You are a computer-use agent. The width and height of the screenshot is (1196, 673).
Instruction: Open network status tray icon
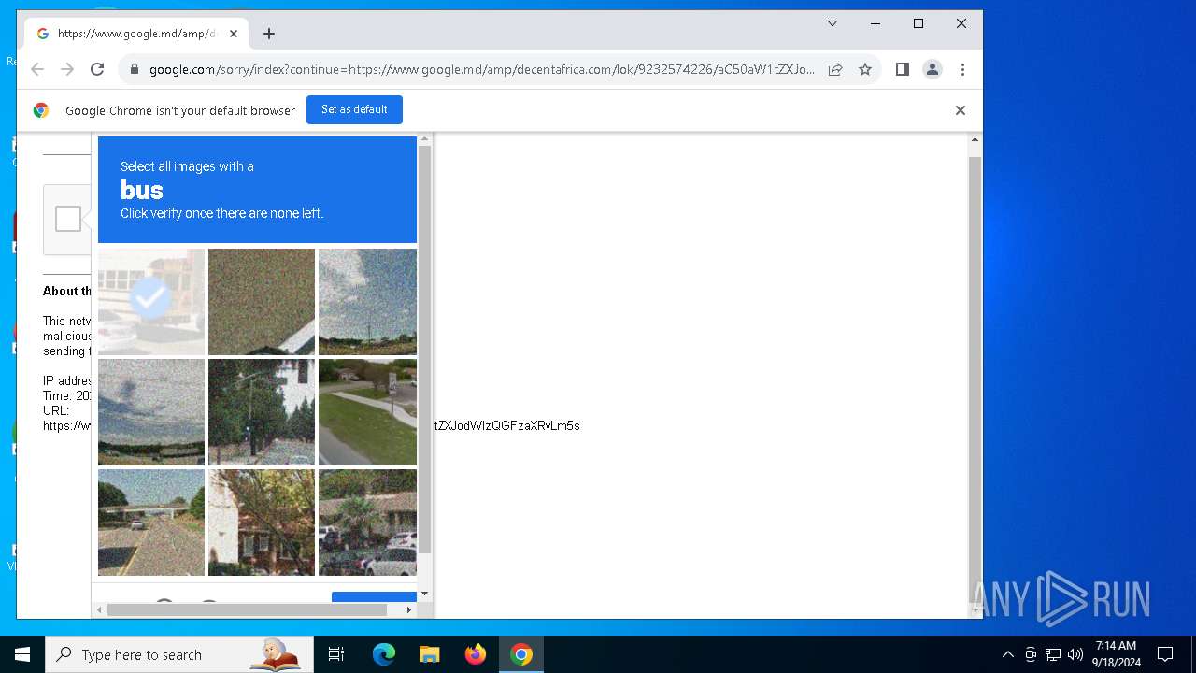[1053, 654]
